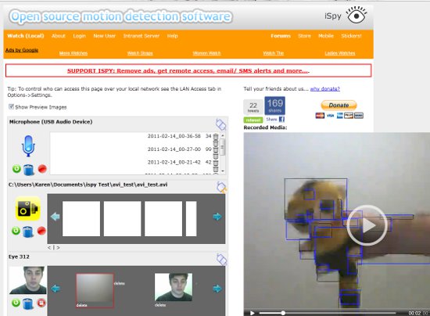Open the Eye 312 panel's top-right edit icon

[221, 260]
